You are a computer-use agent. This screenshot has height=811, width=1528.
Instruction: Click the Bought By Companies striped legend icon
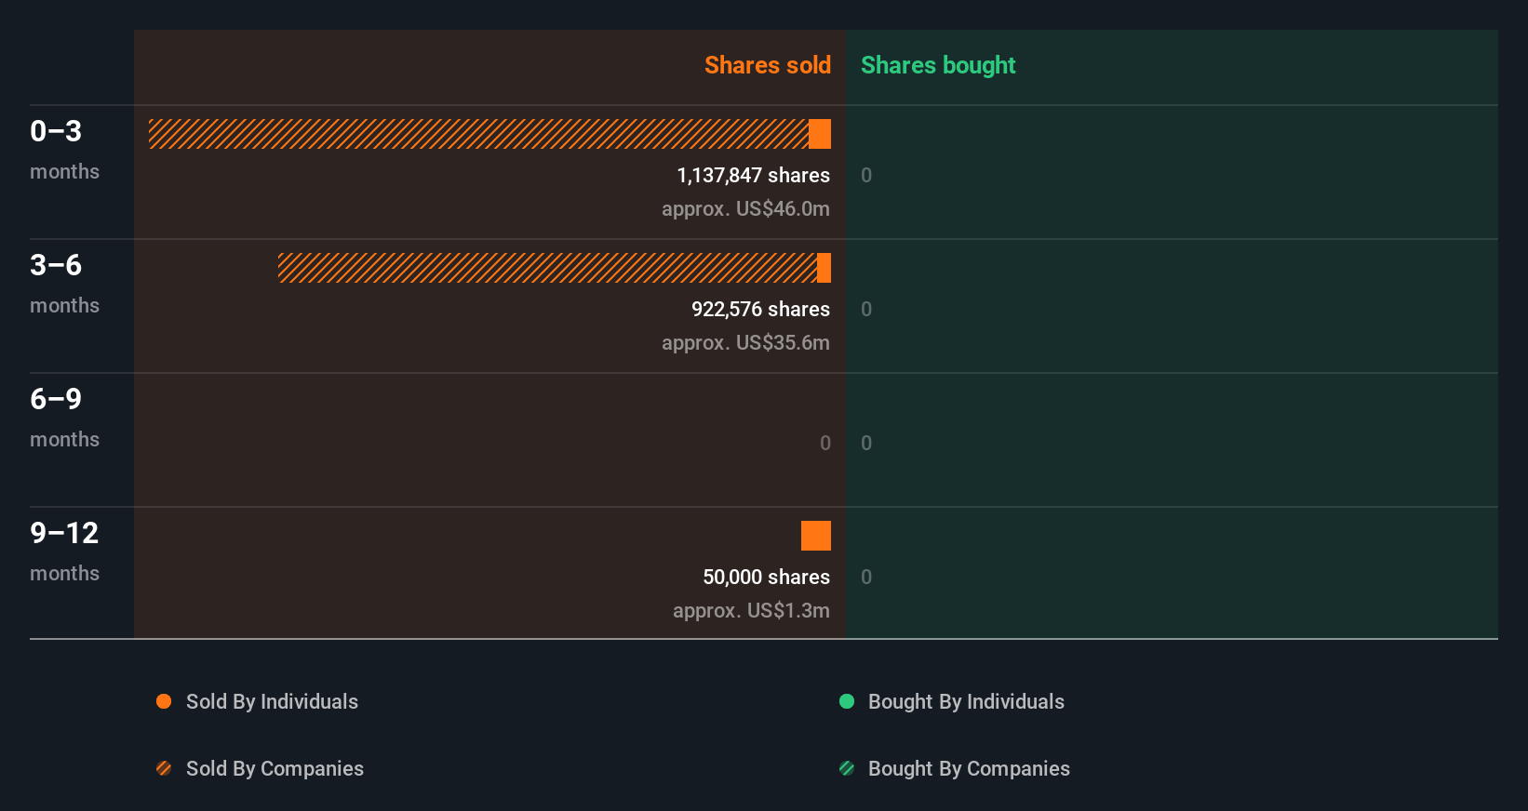[x=847, y=768]
